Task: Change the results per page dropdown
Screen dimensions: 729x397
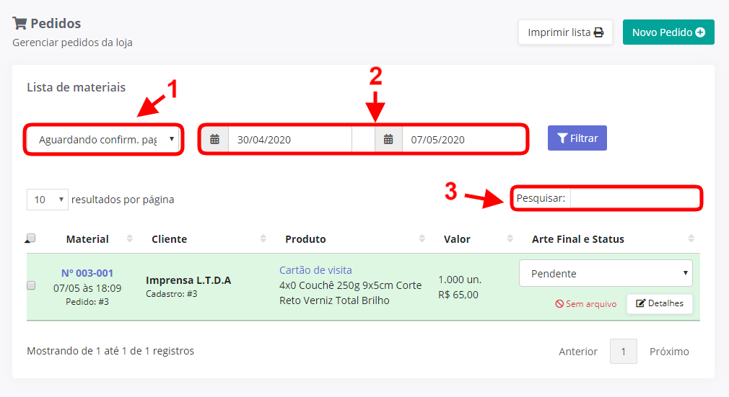Action: 48,200
